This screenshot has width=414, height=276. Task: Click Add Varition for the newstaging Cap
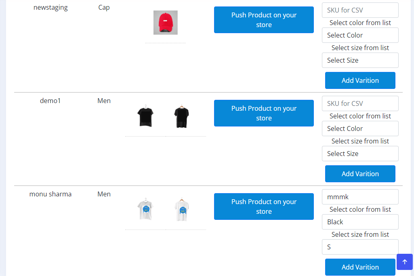coord(360,80)
